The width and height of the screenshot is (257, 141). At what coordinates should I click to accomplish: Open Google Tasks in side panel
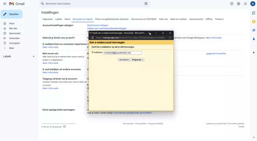(254, 30)
